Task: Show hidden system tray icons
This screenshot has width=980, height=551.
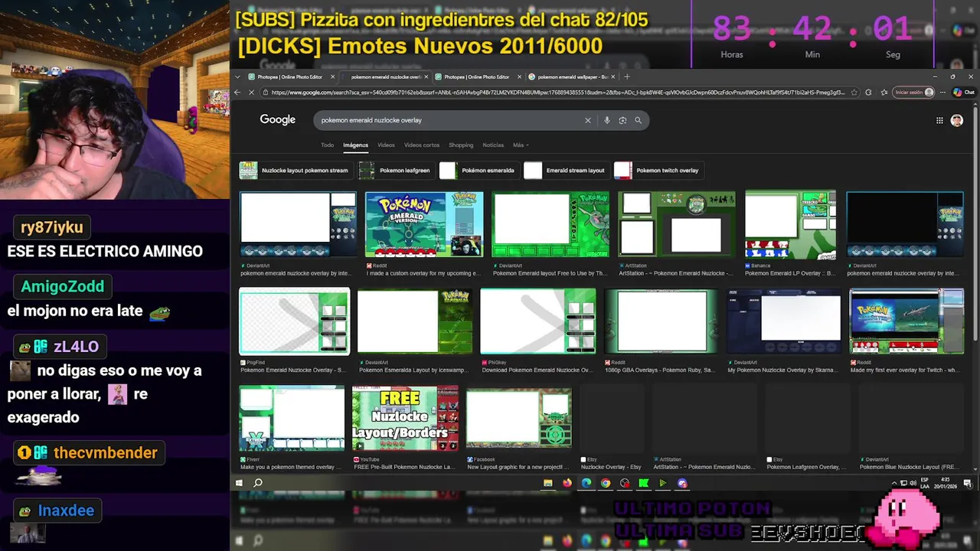Action: (893, 483)
